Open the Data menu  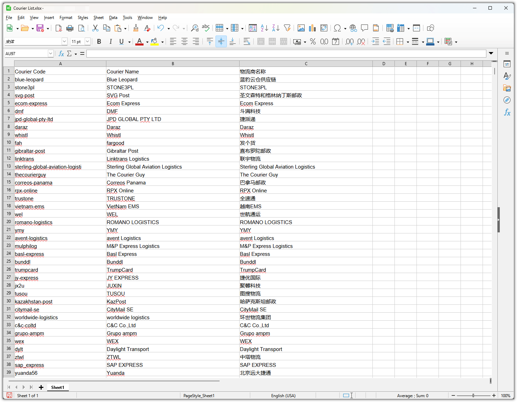click(x=113, y=18)
